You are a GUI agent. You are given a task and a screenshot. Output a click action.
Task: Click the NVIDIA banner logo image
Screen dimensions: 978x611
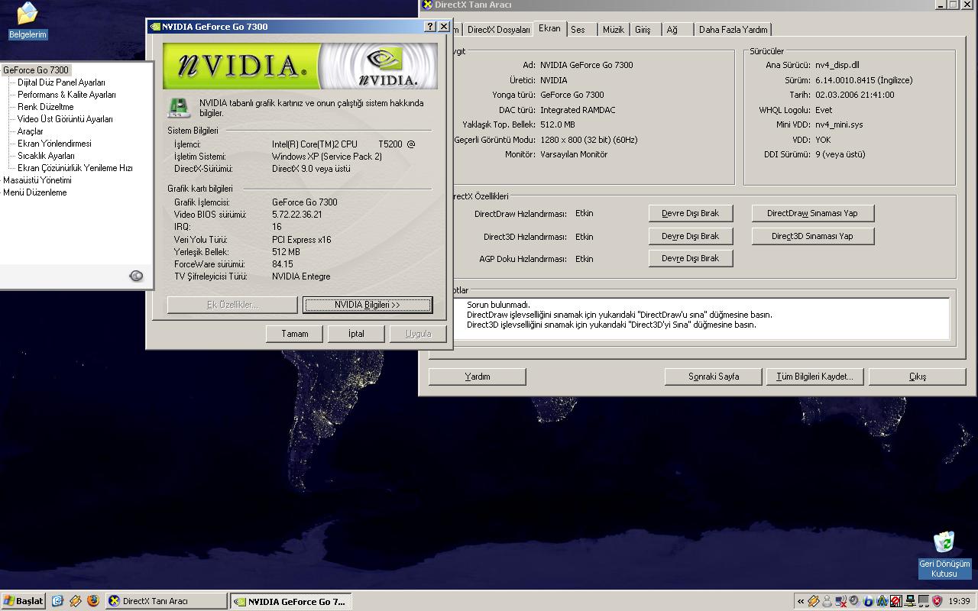300,66
